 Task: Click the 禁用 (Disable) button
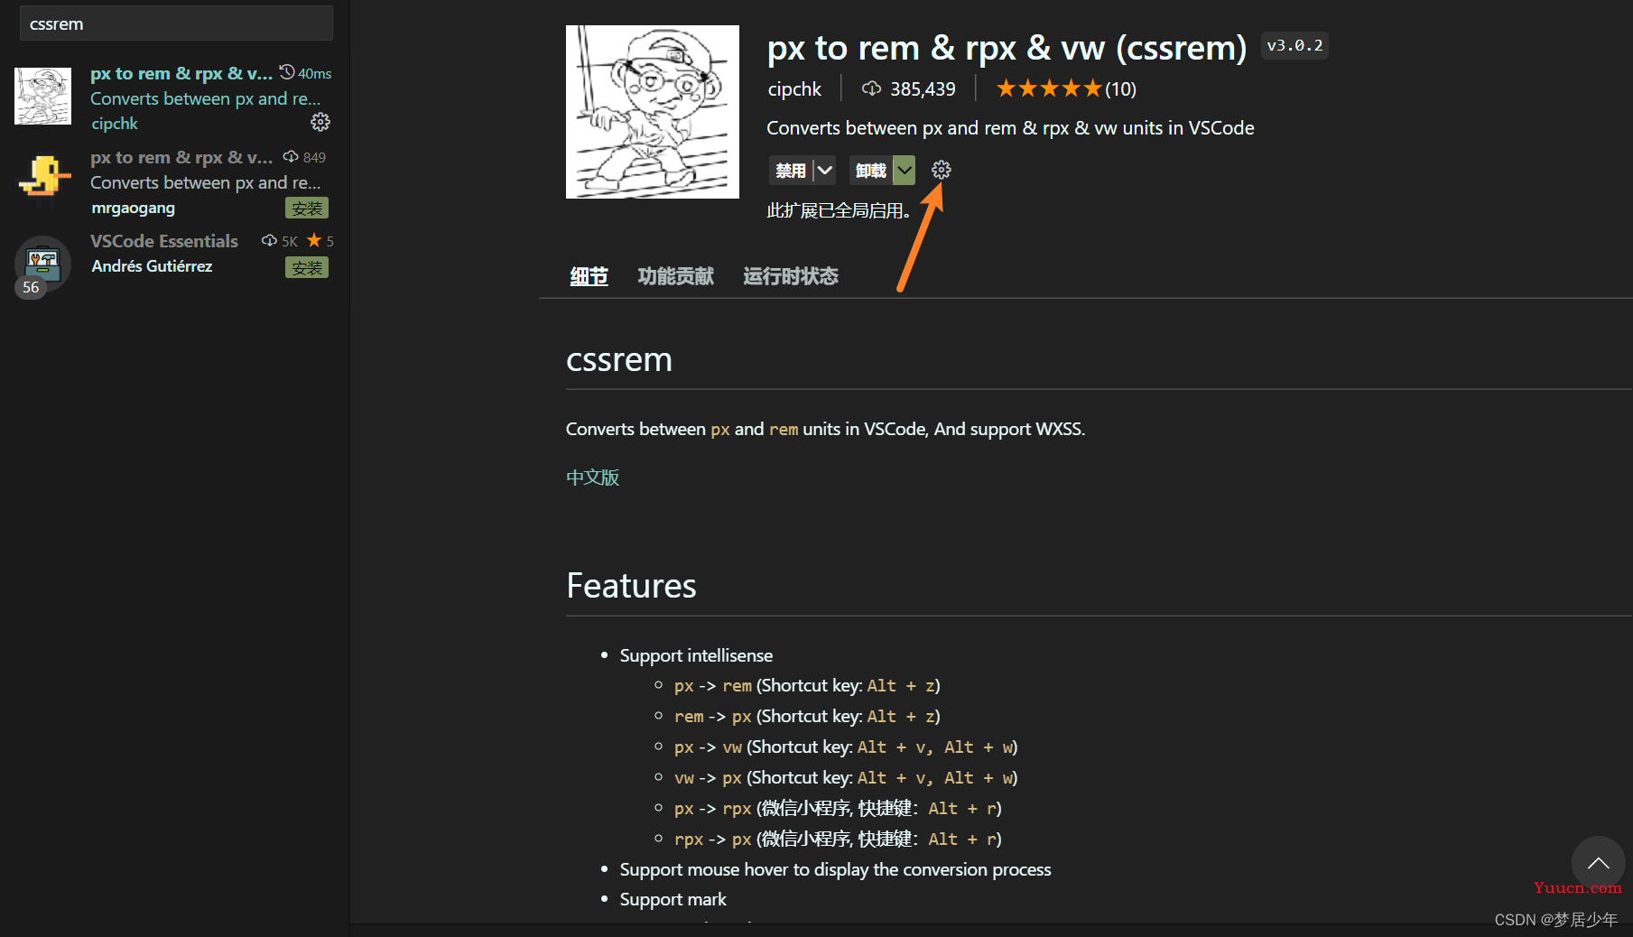coord(791,170)
